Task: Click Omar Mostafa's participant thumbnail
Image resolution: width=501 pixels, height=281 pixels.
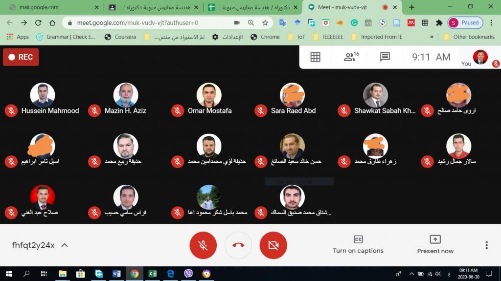Action: tap(208, 95)
